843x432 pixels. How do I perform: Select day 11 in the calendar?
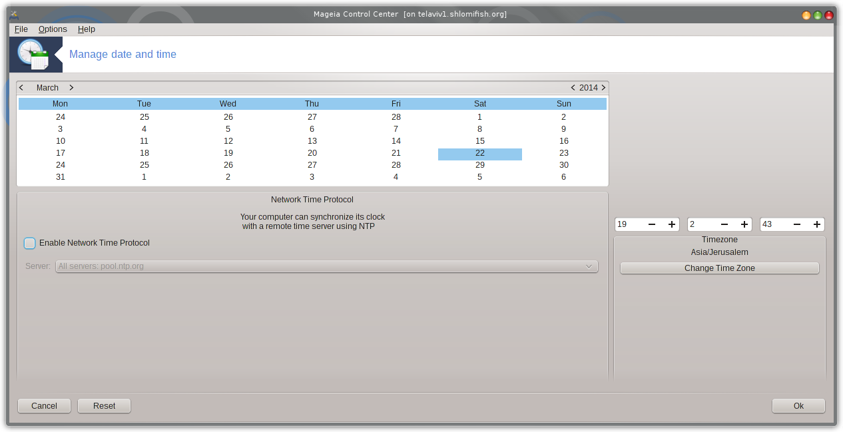point(144,141)
